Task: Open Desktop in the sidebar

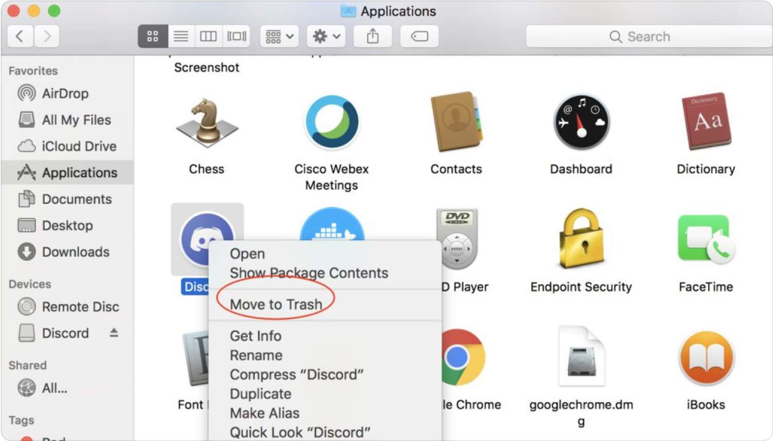Action: coord(67,225)
